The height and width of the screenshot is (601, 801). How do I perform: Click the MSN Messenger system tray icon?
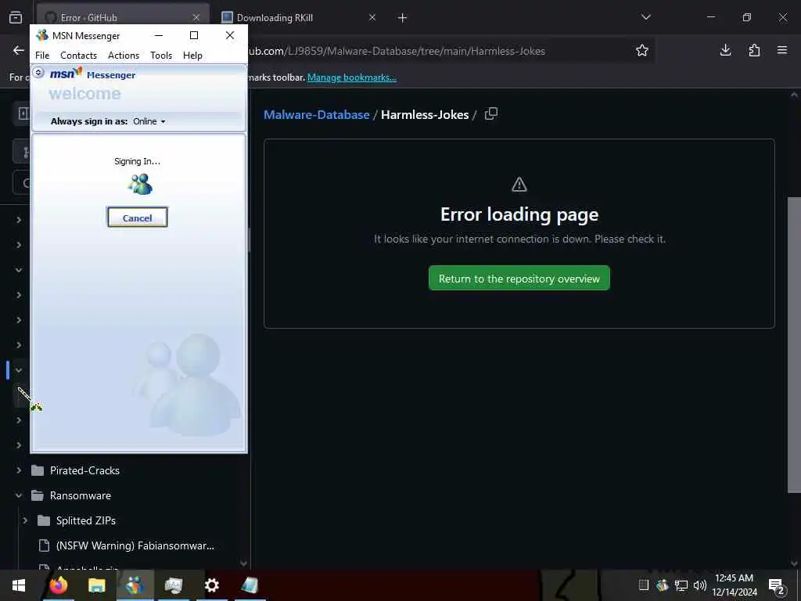point(663,585)
